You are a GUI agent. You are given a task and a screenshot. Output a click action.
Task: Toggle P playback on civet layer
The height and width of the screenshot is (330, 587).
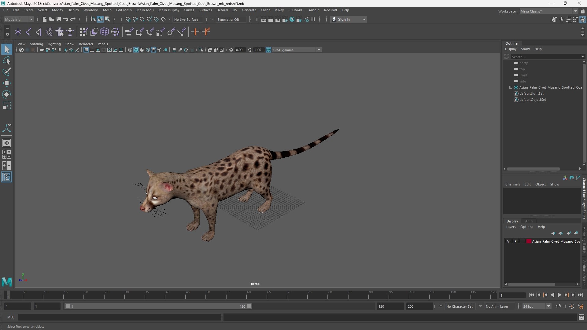[x=515, y=241]
